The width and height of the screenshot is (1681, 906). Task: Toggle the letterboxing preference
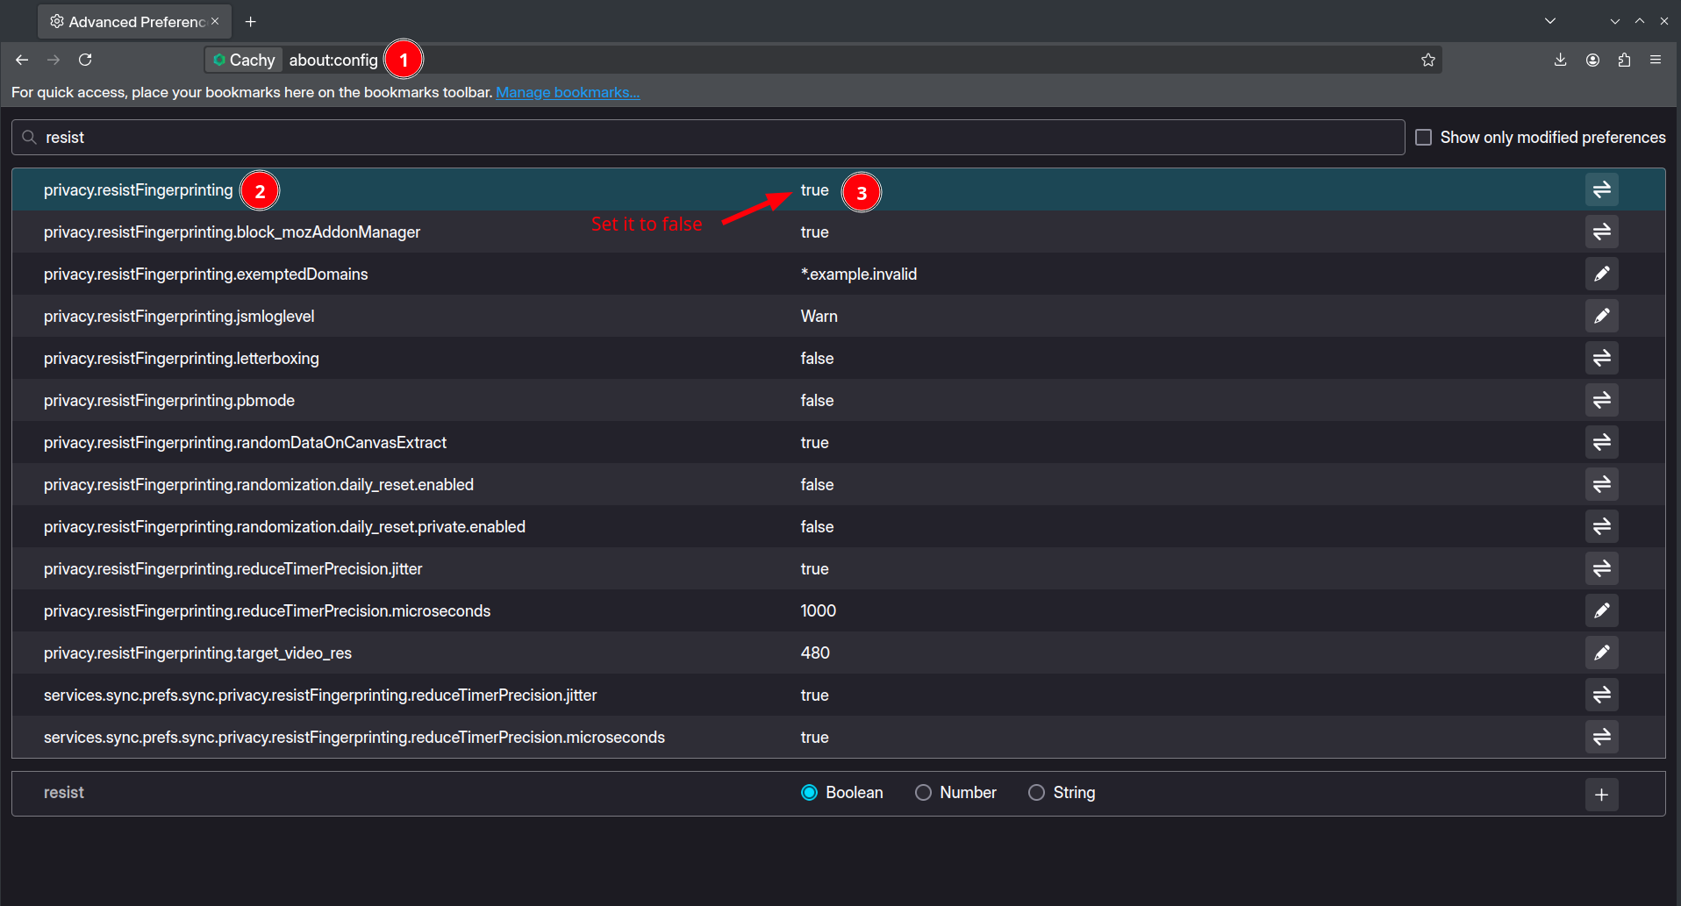coord(1601,358)
